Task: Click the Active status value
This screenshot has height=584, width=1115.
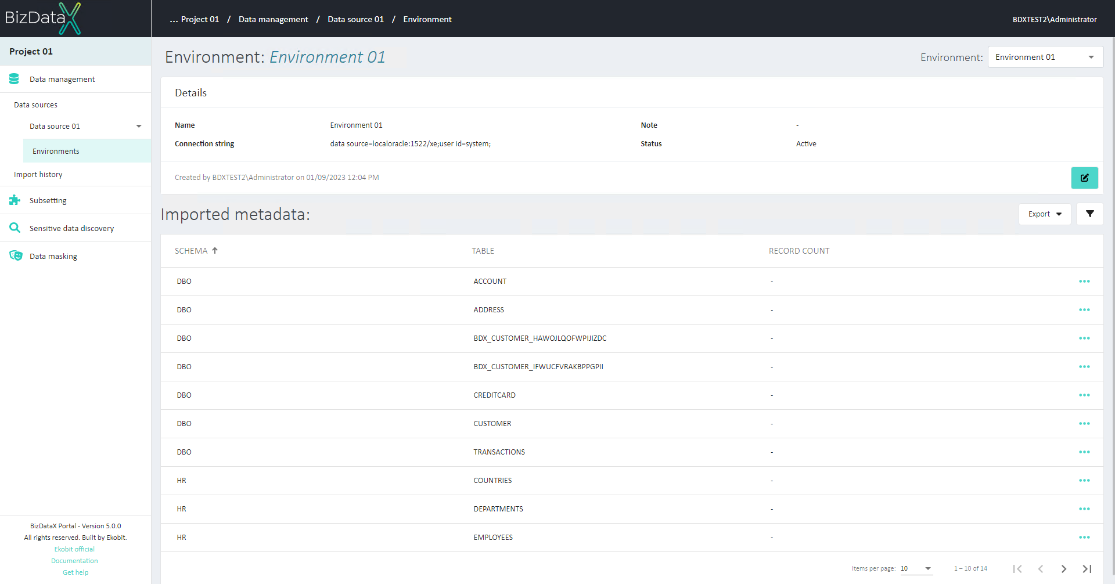Action: click(806, 144)
